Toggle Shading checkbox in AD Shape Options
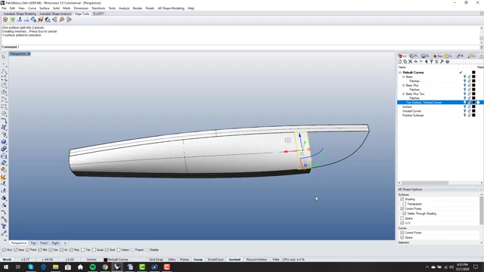The width and height of the screenshot is (484, 272). pos(402,199)
